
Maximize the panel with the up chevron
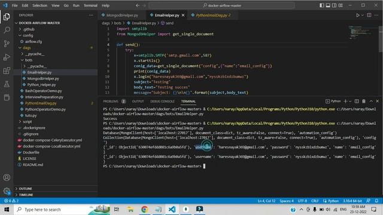point(371,101)
